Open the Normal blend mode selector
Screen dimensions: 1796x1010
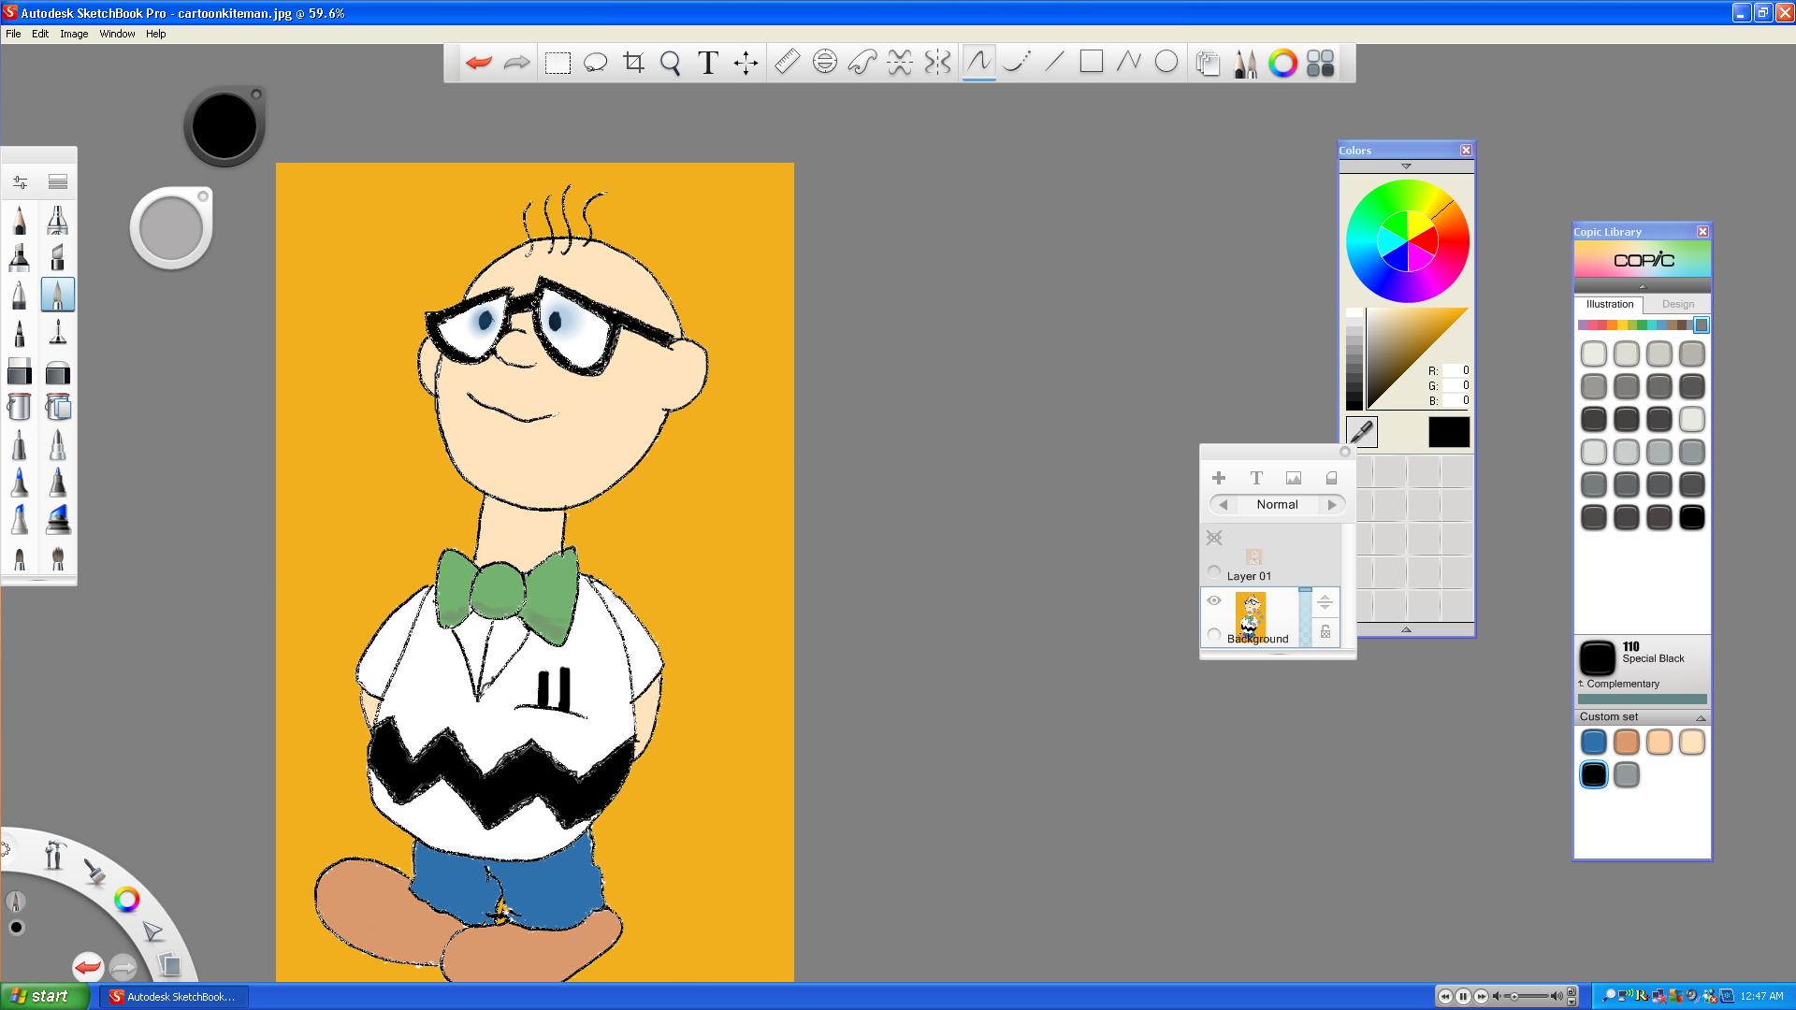click(1277, 504)
